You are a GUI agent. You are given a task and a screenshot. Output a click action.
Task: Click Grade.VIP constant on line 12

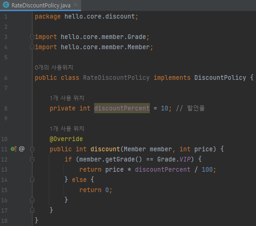tap(174, 159)
